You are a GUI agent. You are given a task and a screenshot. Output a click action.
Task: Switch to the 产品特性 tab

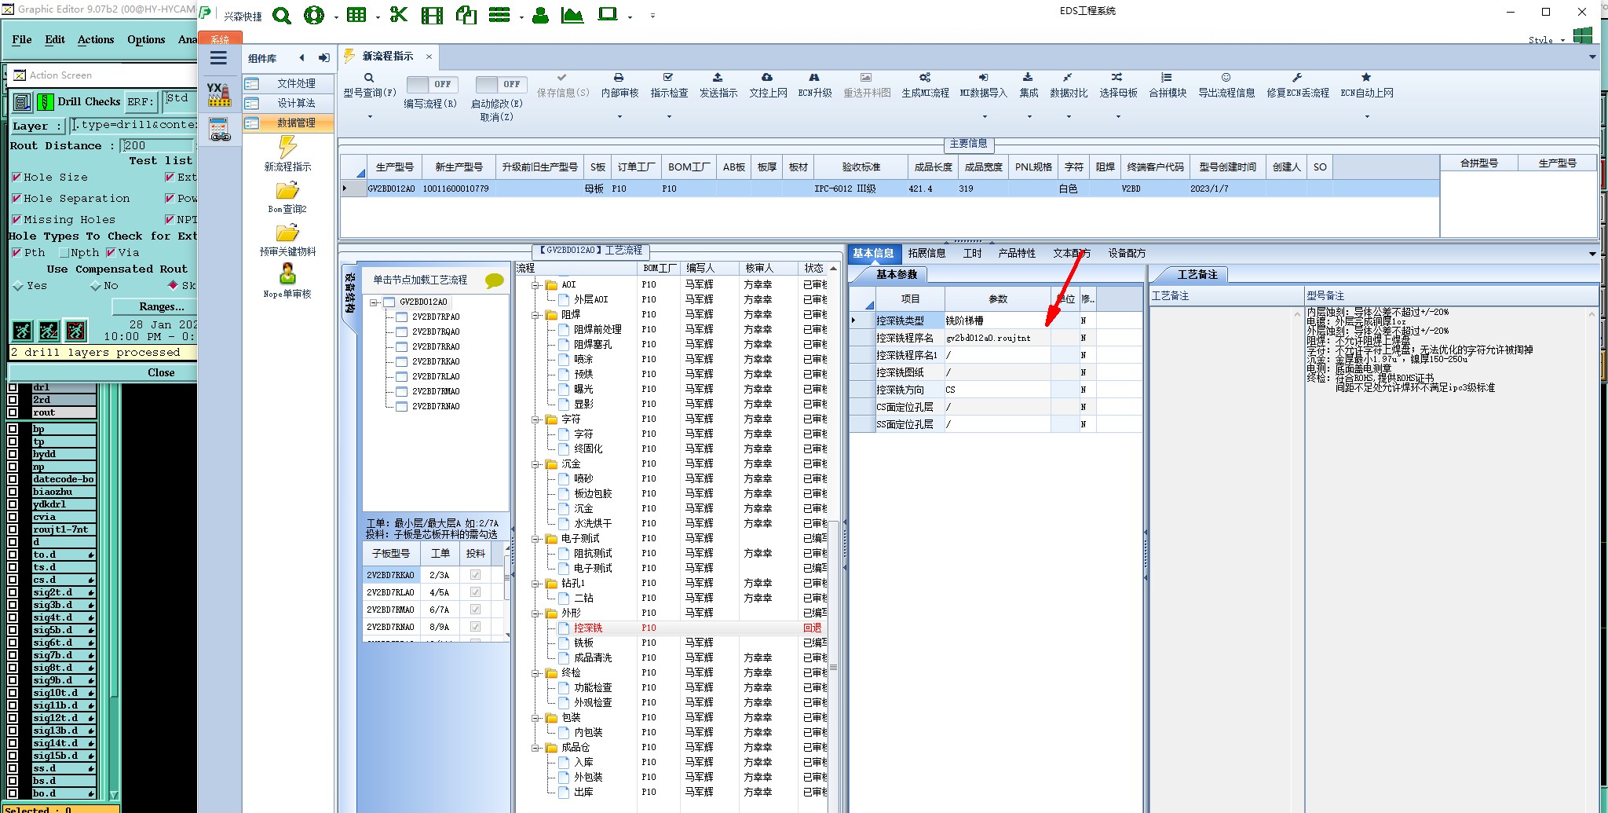1017,254
